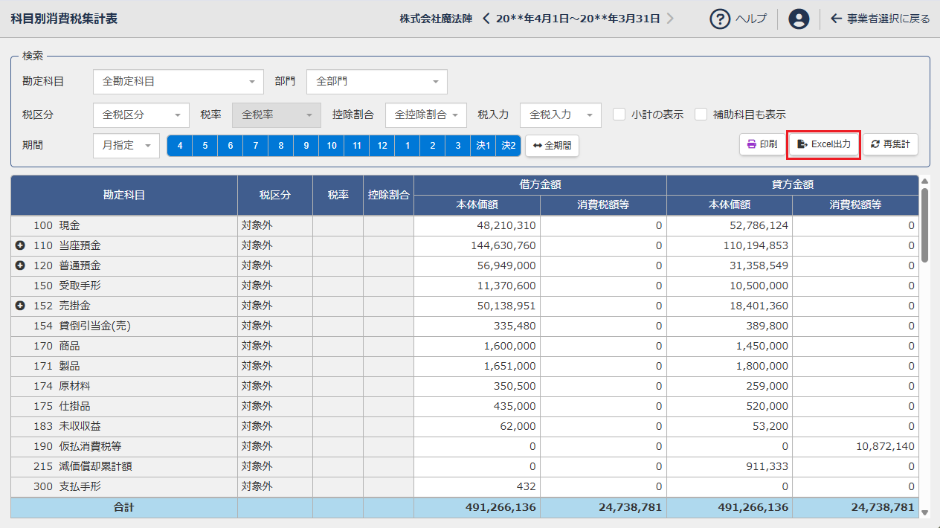Screen dimensions: 940x528
Task: Select 決2 settlement period button
Action: pyautogui.click(x=509, y=146)
